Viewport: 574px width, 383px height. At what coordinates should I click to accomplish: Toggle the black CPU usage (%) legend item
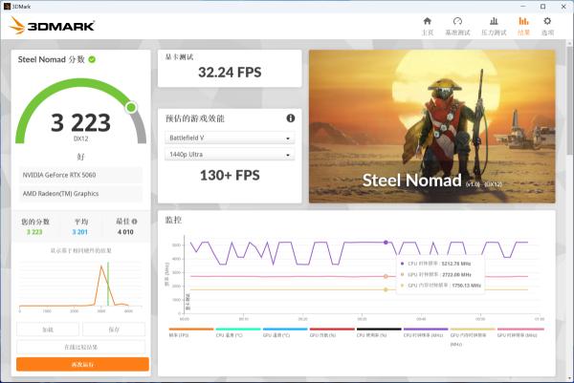(379, 332)
